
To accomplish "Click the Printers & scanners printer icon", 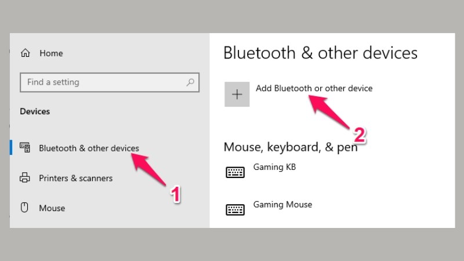I will pos(25,178).
